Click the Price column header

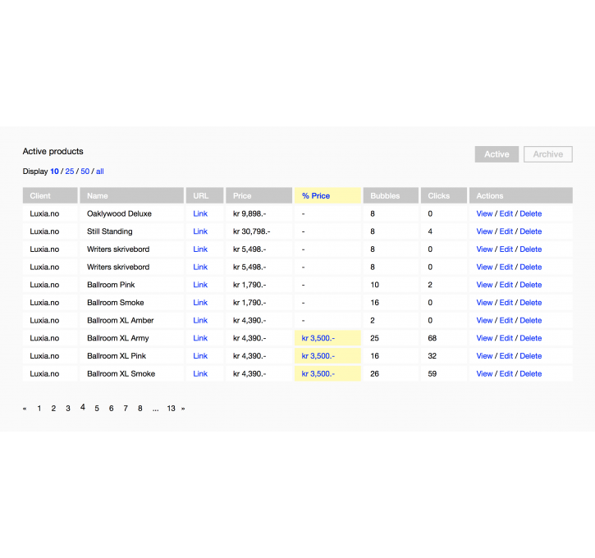tap(259, 196)
